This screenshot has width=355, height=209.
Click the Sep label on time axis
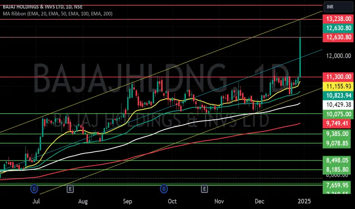click(x=128, y=201)
